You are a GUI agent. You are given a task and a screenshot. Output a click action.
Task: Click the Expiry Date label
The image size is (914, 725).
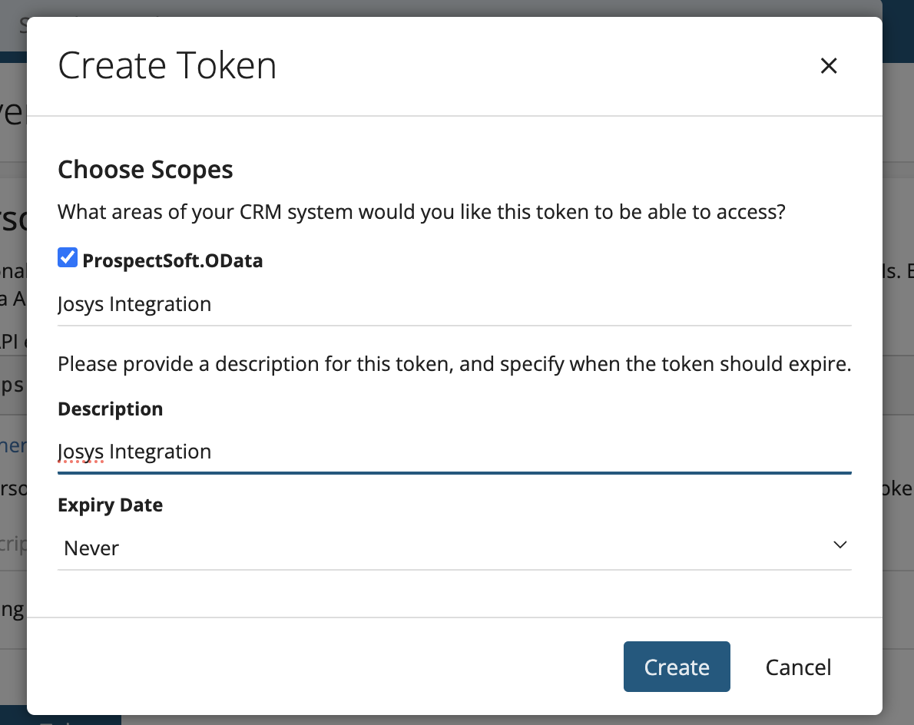coord(110,505)
